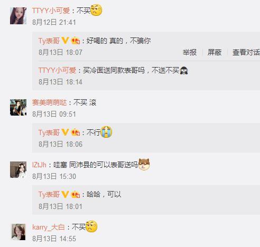Click the verified V badge beside 不行 reply
Screen dimensions: 260x247
(x=65, y=132)
